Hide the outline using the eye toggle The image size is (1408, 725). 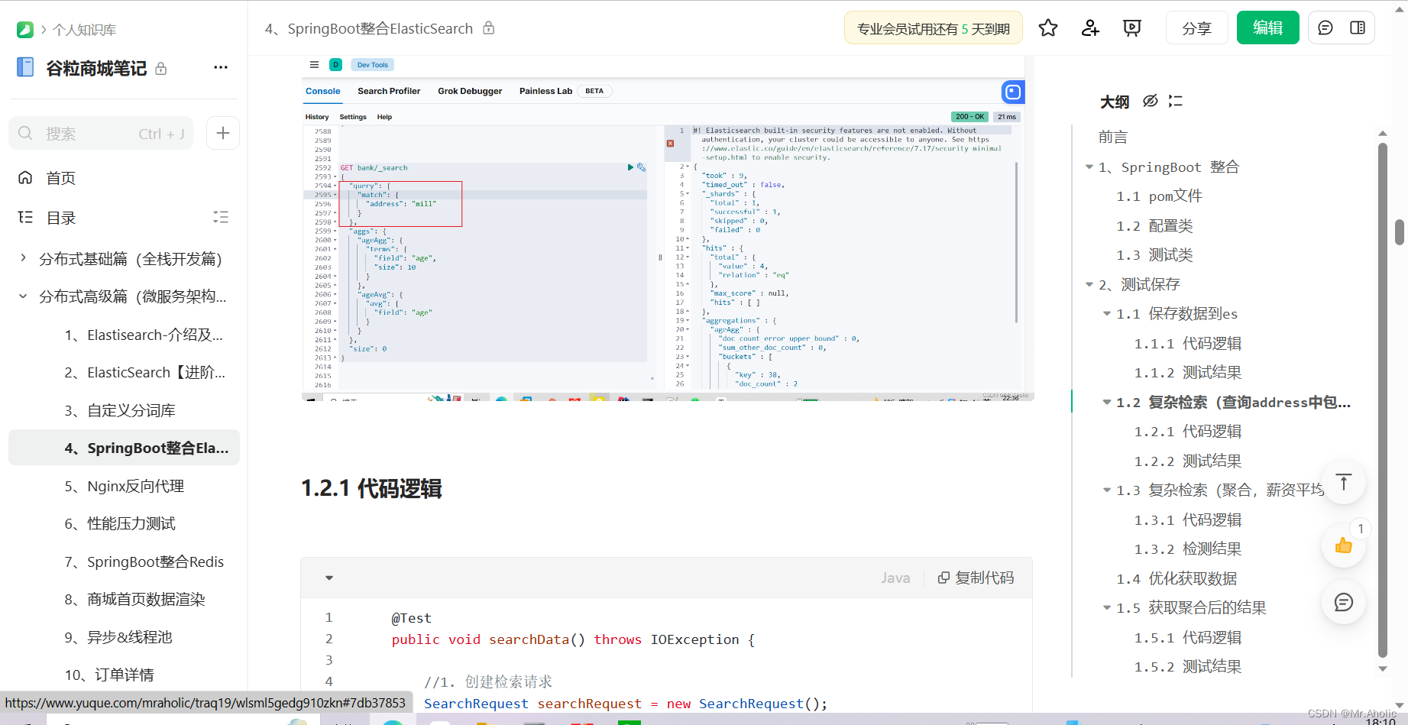(1150, 101)
